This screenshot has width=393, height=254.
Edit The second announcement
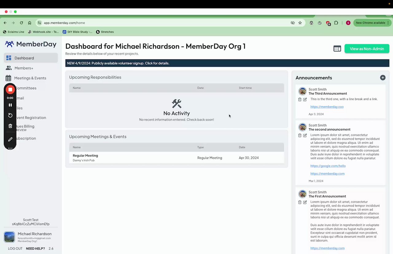(305, 135)
